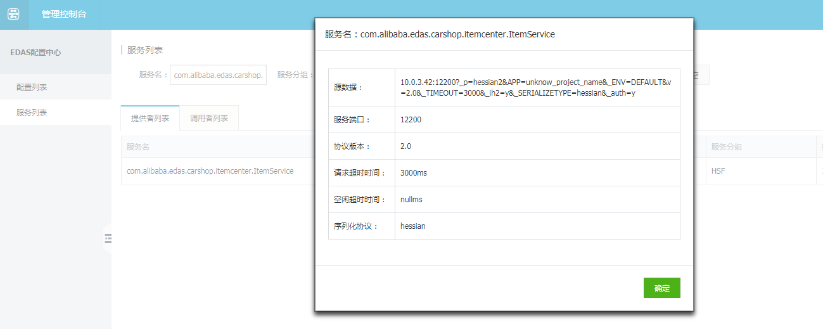Click the 协议版本 label
The width and height of the screenshot is (823, 329).
tap(352, 146)
